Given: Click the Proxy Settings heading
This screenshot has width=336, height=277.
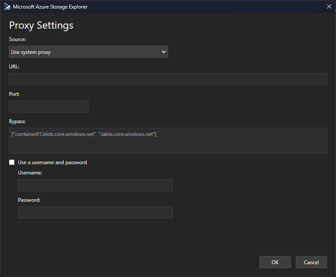Looking at the screenshot, I should tap(41, 25).
